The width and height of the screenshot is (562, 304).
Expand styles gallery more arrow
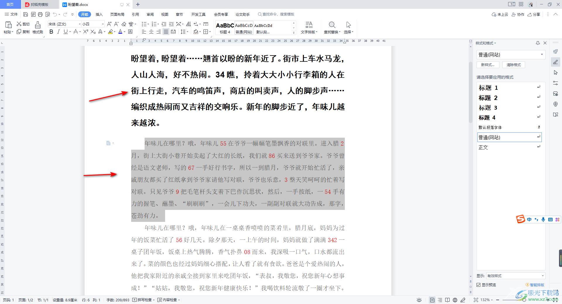click(x=294, y=32)
